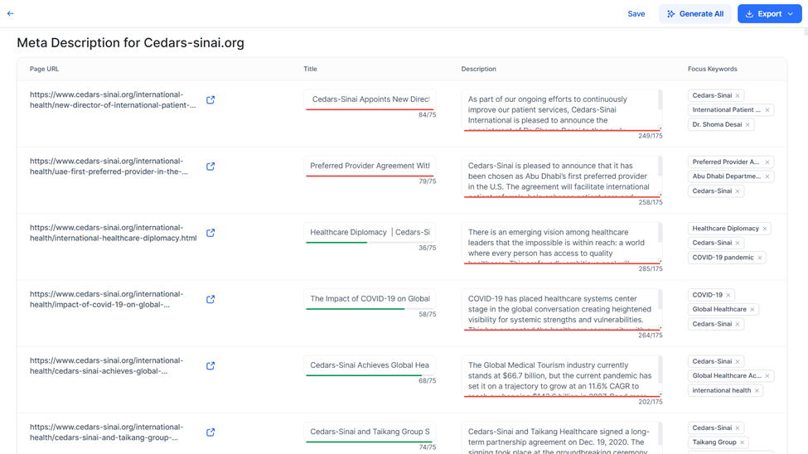Edit the 'Cedars-Sinai Appoints New Direc' title field
The height and width of the screenshot is (454, 808).
(x=370, y=99)
